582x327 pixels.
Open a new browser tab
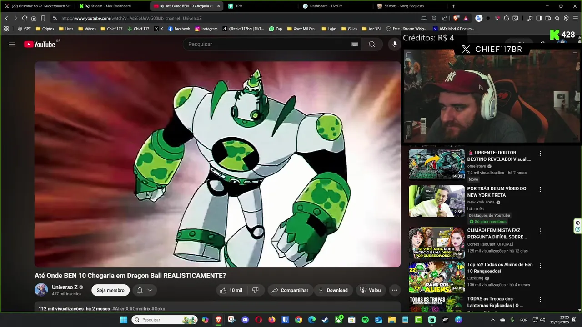tap(453, 6)
